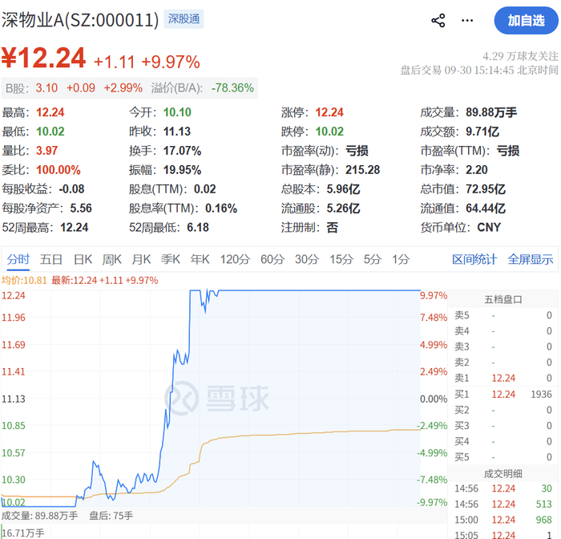Open the 日K chart tab

pos(83,259)
